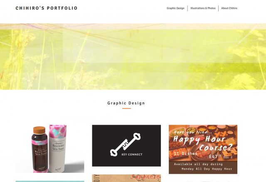Image resolution: width=266 pixels, height=182 pixels.
Task: Click the £47.50 for 2 price label
Action: 221,157
